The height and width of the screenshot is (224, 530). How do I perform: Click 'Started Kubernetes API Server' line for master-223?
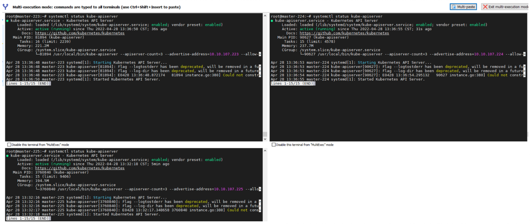click(x=83, y=79)
